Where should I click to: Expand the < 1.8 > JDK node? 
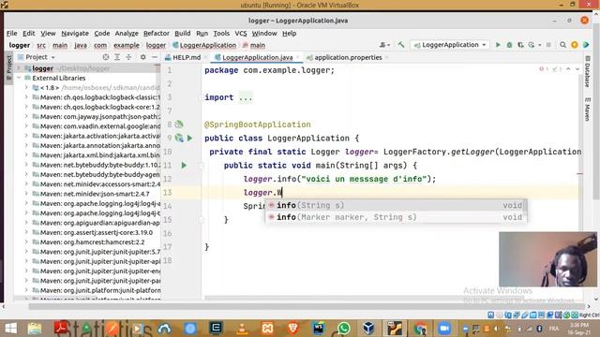tap(26, 87)
